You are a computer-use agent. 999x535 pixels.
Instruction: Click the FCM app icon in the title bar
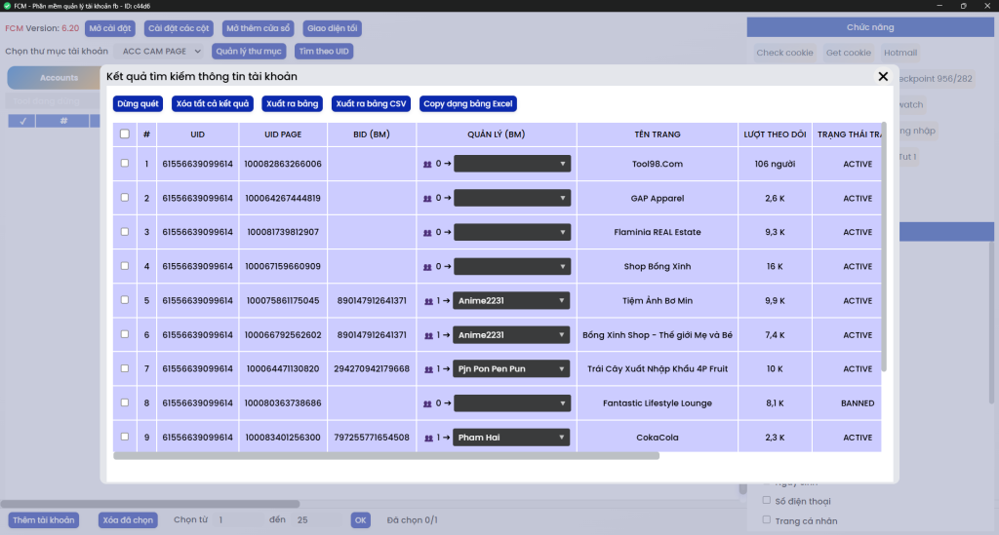tap(7, 6)
